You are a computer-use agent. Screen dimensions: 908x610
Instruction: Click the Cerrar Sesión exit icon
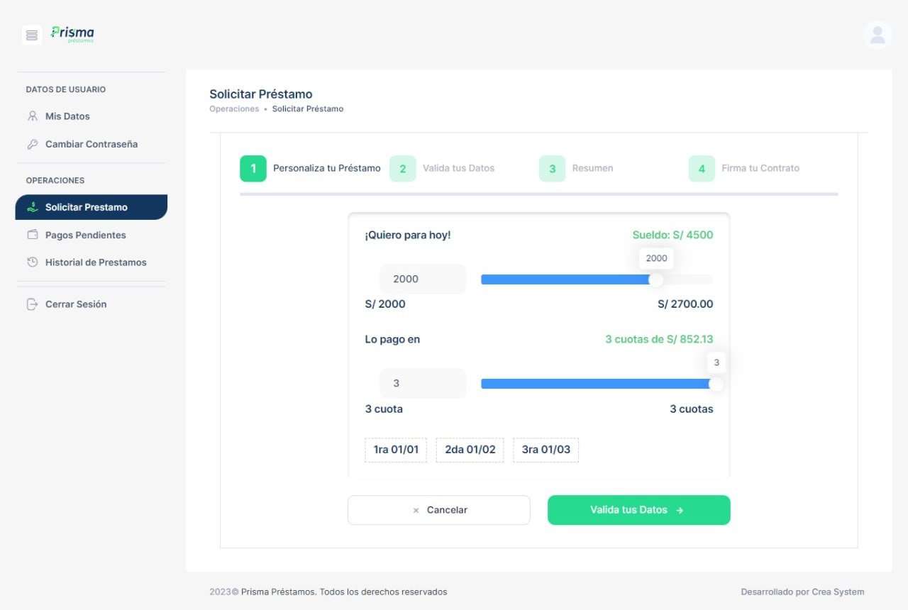[32, 304]
